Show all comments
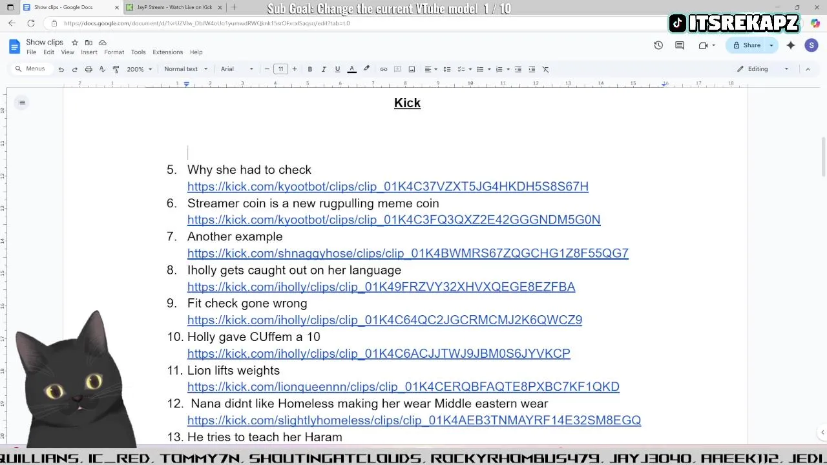827x465 pixels. (680, 45)
